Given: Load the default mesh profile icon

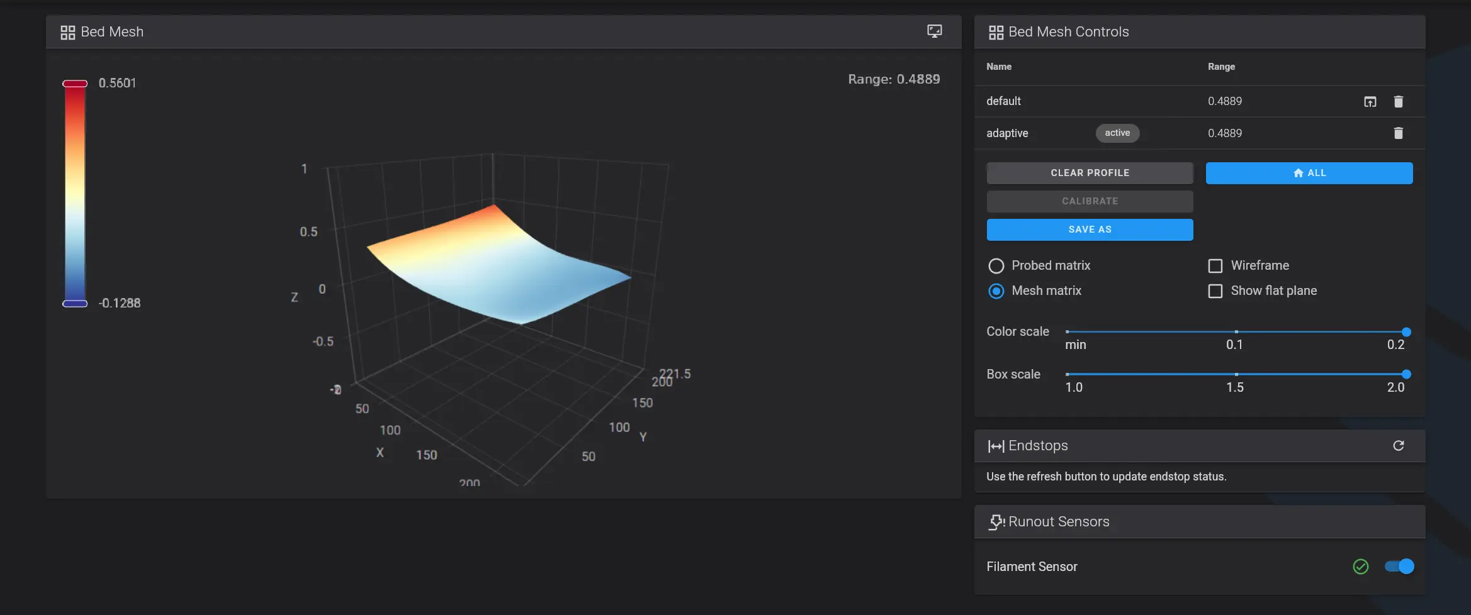Looking at the screenshot, I should (1370, 102).
